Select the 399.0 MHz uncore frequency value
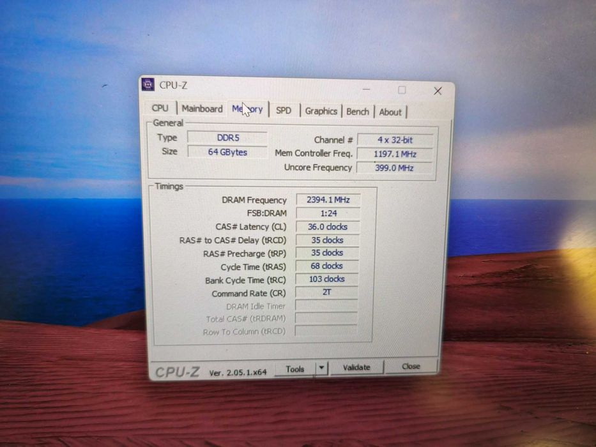This screenshot has height=447, width=596. pyautogui.click(x=394, y=167)
